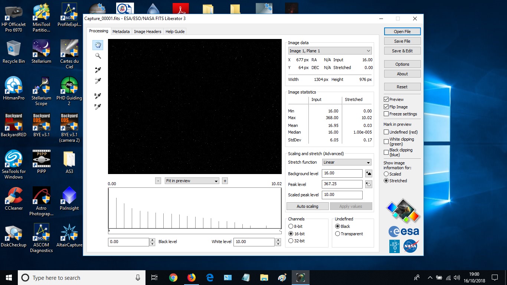
Task: Switch to the Processing tab
Action: point(99,31)
